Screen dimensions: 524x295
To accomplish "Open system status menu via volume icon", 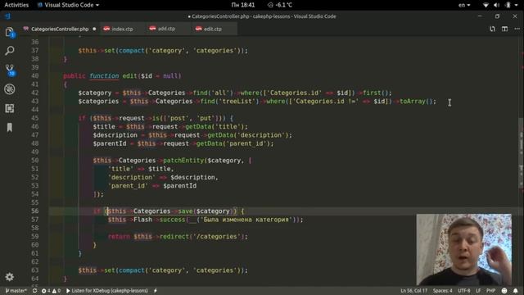I will (x=497, y=5).
